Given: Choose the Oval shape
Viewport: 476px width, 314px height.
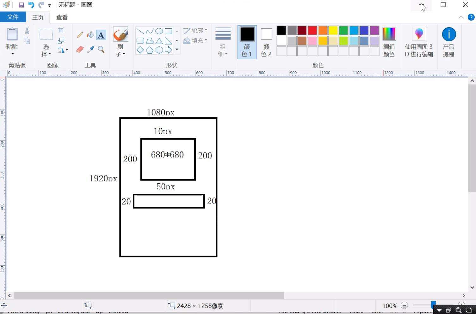Looking at the screenshot, I should (159, 31).
